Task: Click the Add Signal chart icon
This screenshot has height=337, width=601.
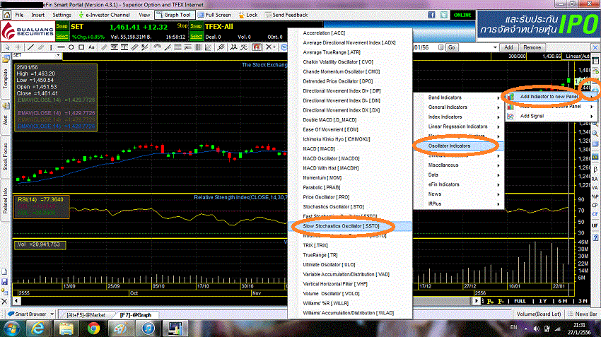Action: coord(510,116)
